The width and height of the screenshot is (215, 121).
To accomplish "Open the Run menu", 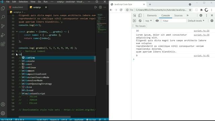I will [x=46, y=2].
